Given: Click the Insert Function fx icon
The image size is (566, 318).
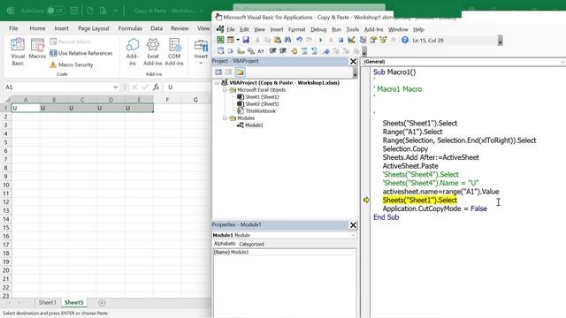Looking at the screenshot, I should (x=156, y=87).
